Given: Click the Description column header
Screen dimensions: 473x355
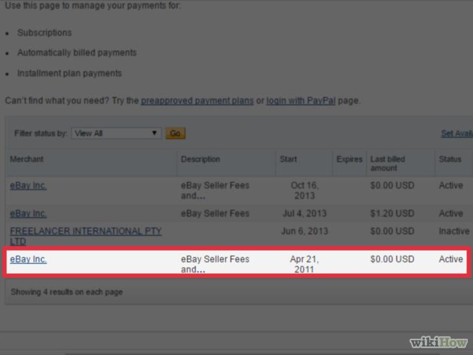Looking at the screenshot, I should tap(200, 159).
